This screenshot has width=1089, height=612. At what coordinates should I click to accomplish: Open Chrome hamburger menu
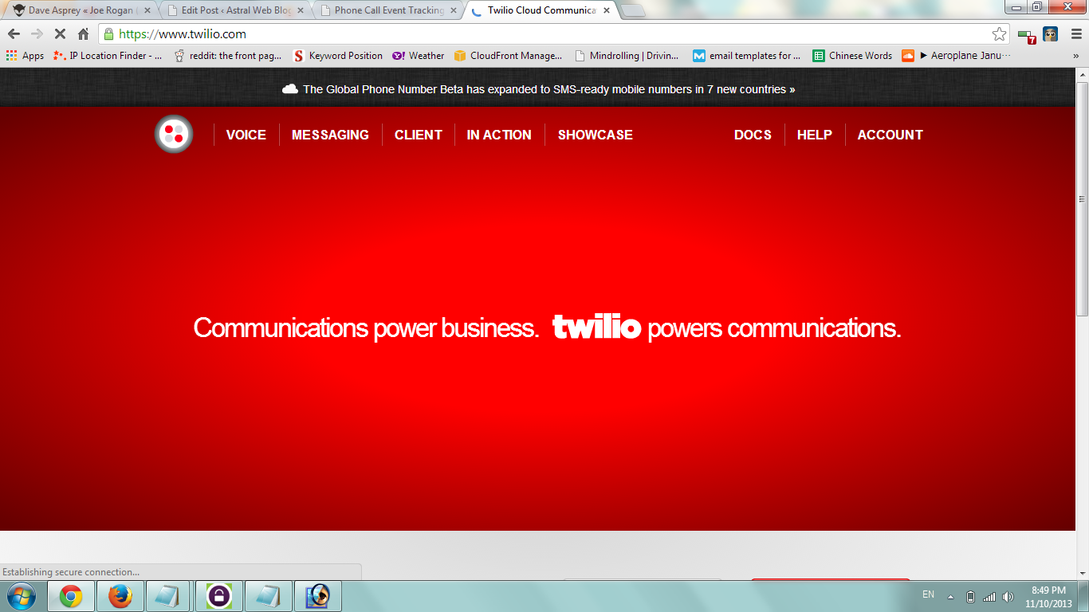(1076, 34)
